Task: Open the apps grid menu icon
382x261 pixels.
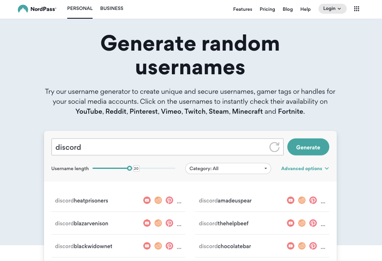Action: click(356, 9)
